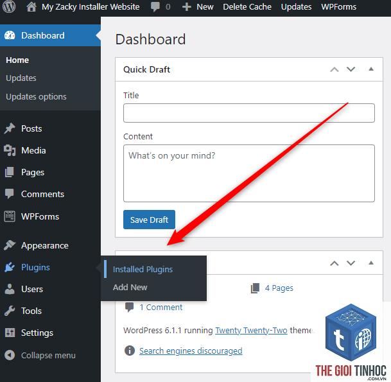Open Plugins in the sidebar
This screenshot has width=391, height=382.
[x=35, y=267]
